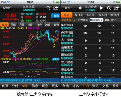The height and width of the screenshot is (97, 121).
Task: Tap the search icon on the stock chart screen
Action: click(48, 8)
